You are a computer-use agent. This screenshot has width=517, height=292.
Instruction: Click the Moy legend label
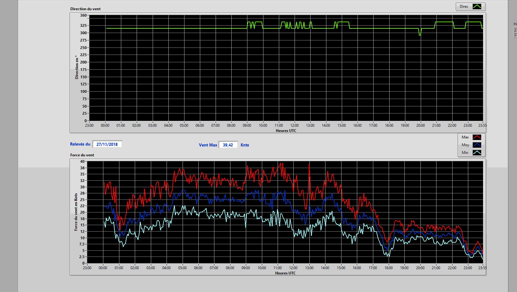click(465, 145)
